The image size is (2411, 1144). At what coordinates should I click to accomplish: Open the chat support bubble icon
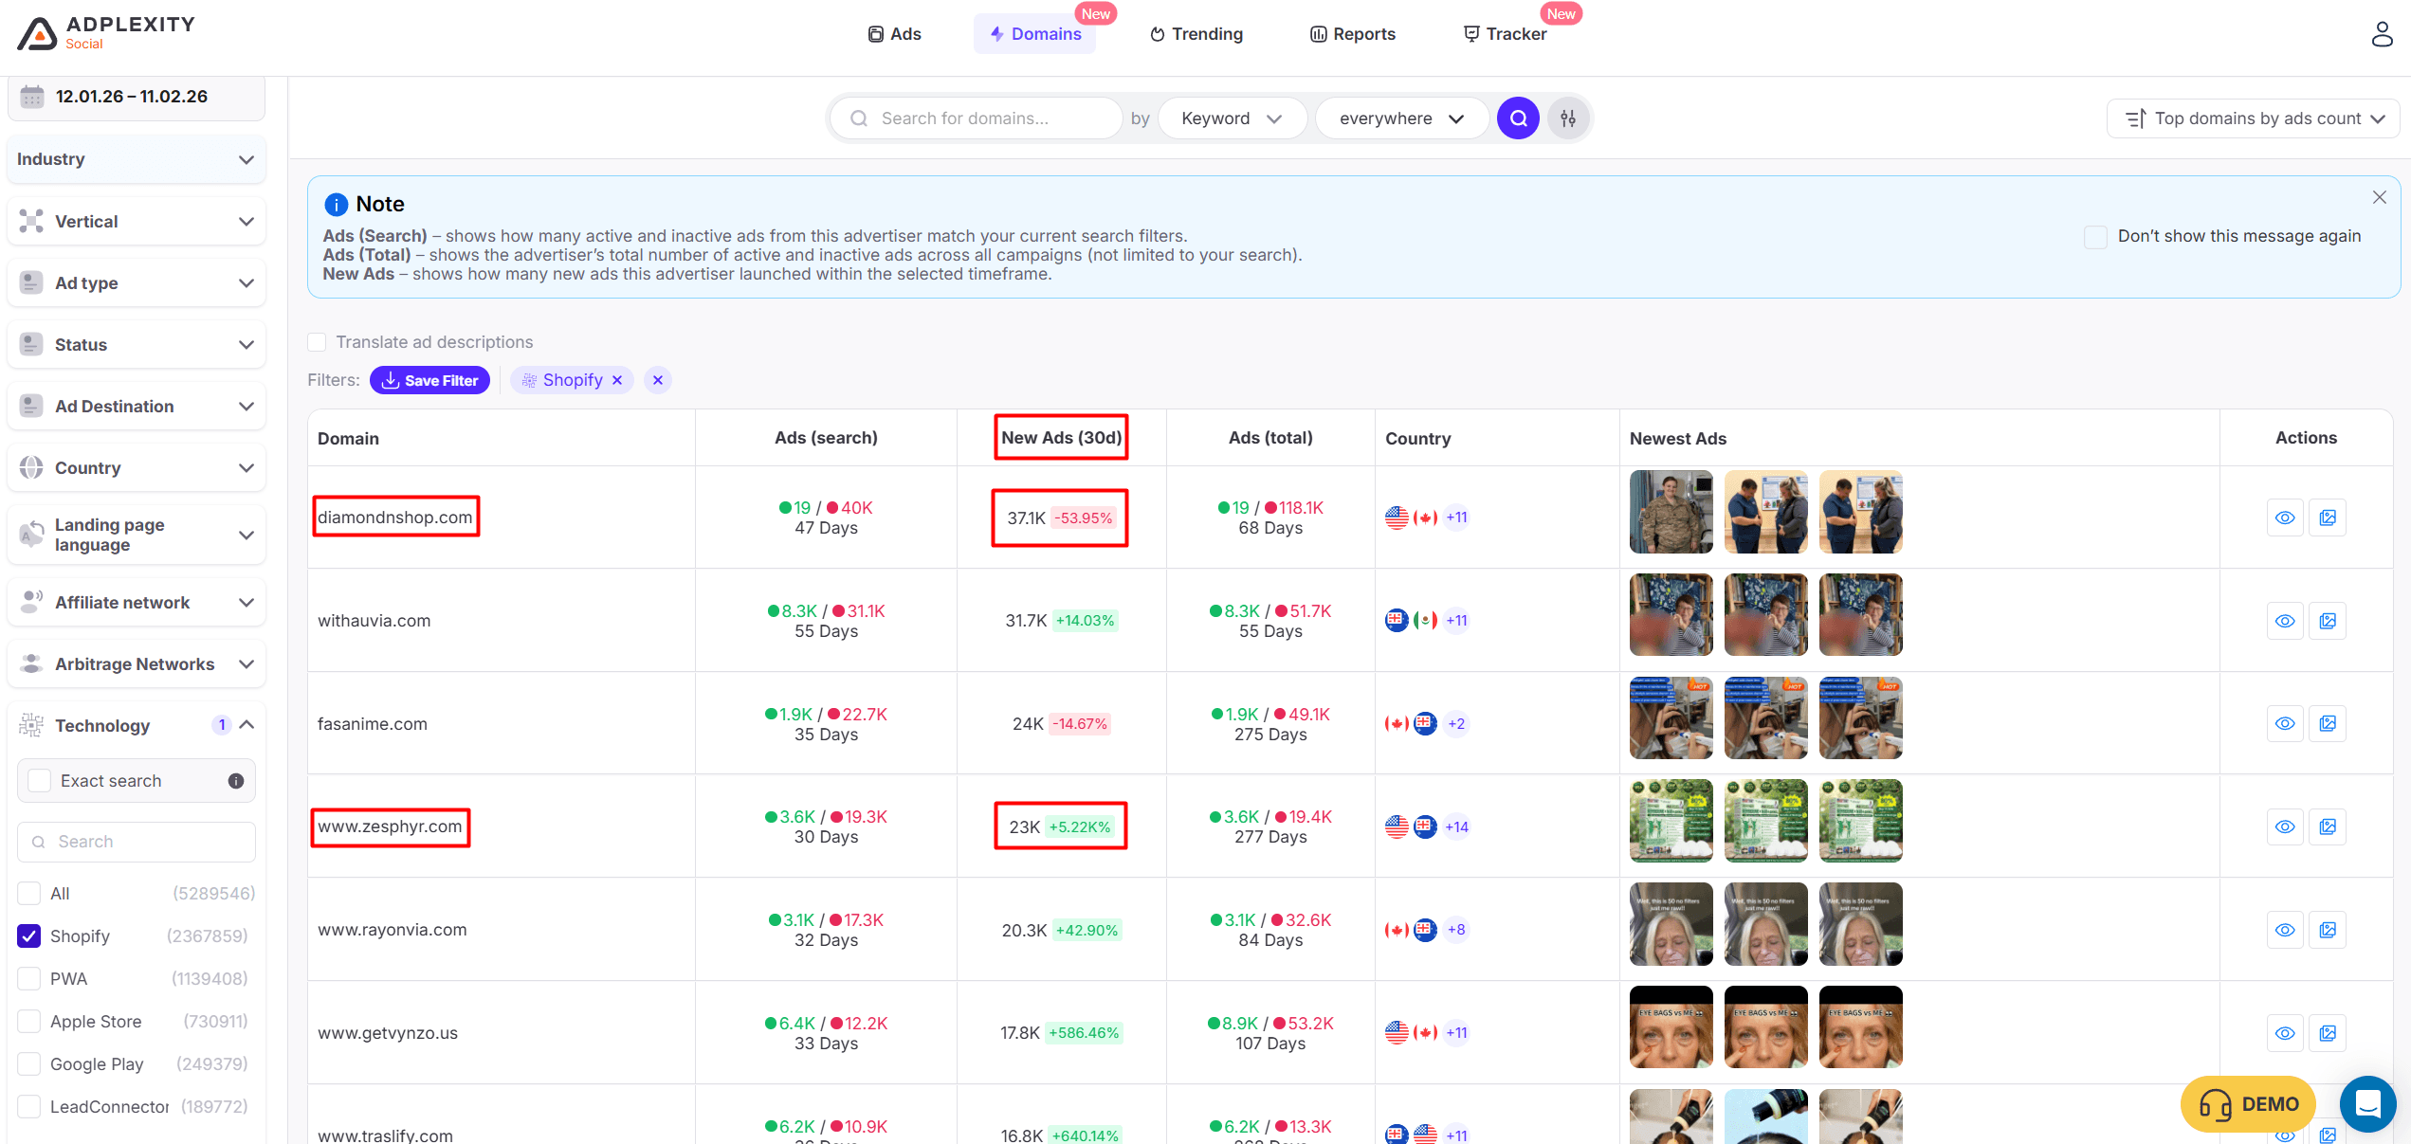pyautogui.click(x=2367, y=1104)
